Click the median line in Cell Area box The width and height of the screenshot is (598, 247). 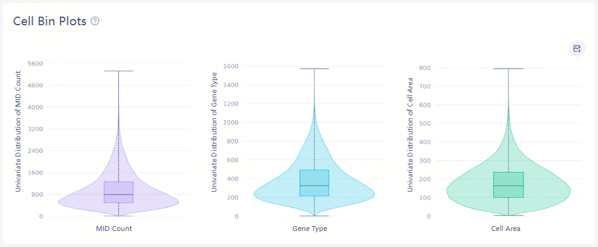tap(509, 186)
